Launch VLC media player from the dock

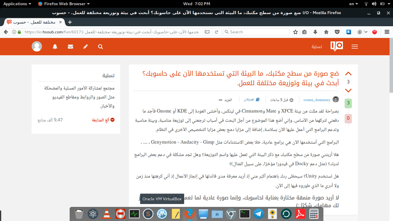106,214
